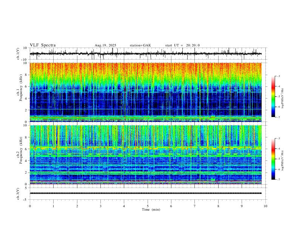Viewport: 299px width, 231px height.
Task: Select the "start UT = 20:20:0" text
Action: point(182,45)
